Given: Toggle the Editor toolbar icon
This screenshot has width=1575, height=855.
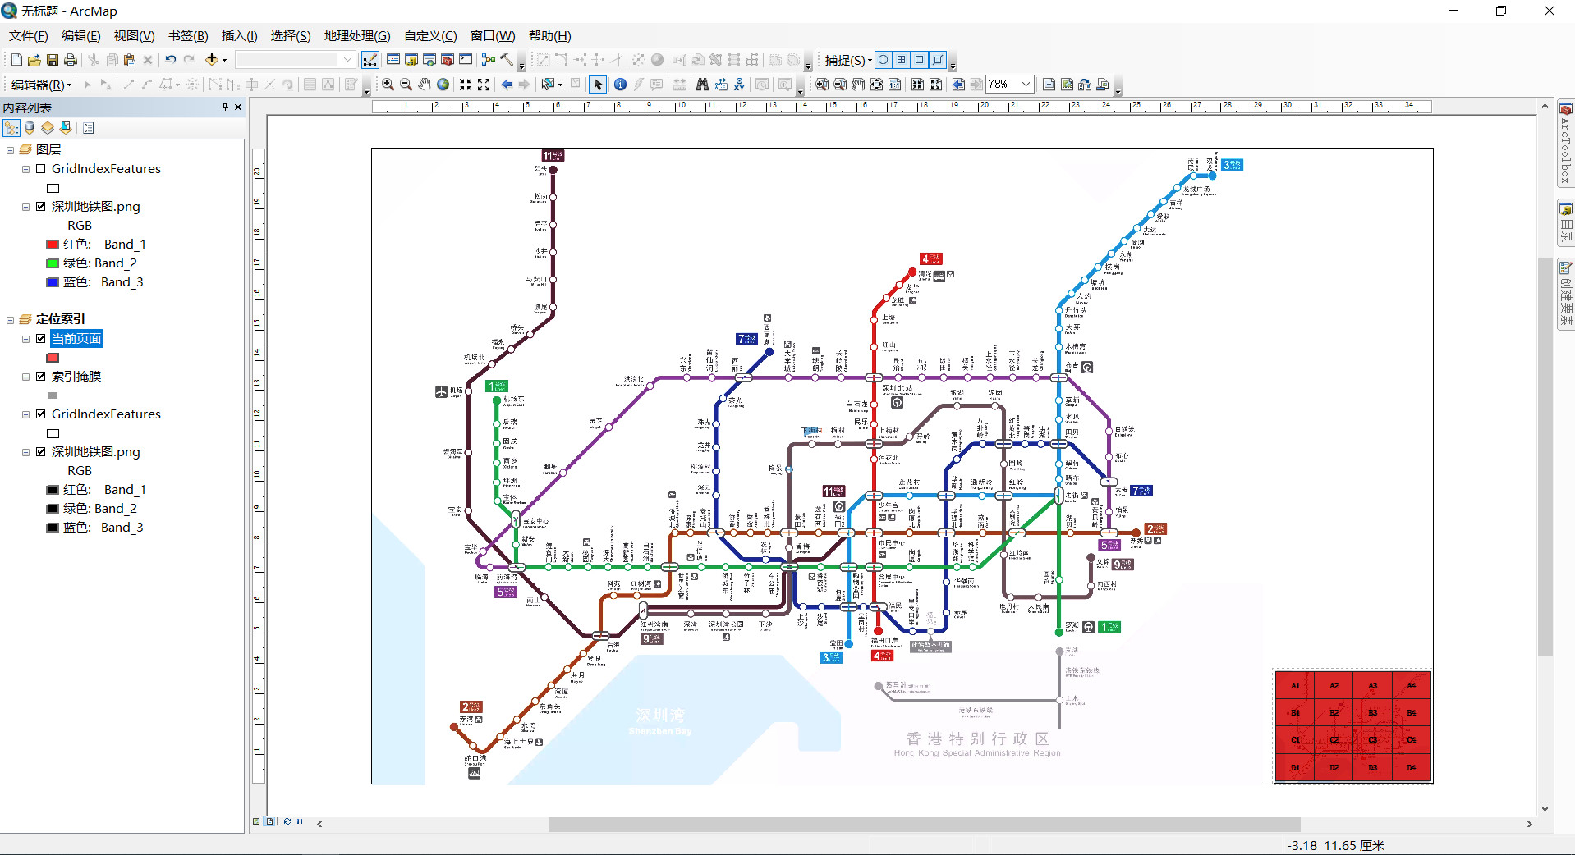Looking at the screenshot, I should click(370, 60).
